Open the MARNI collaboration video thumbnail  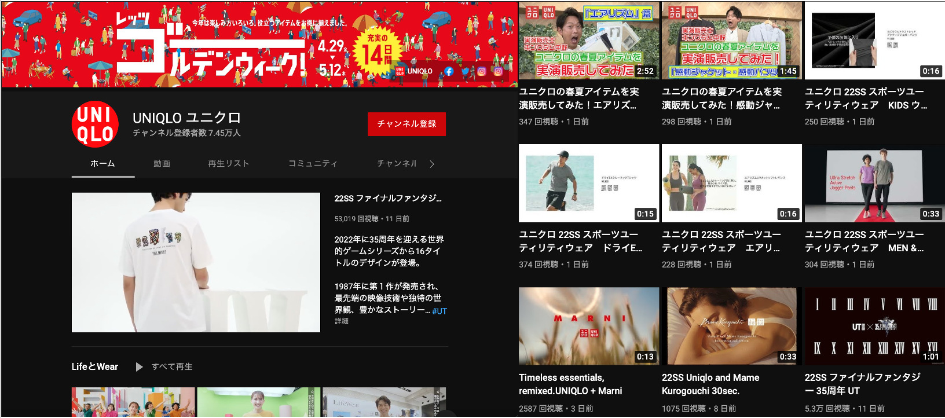pyautogui.click(x=588, y=325)
